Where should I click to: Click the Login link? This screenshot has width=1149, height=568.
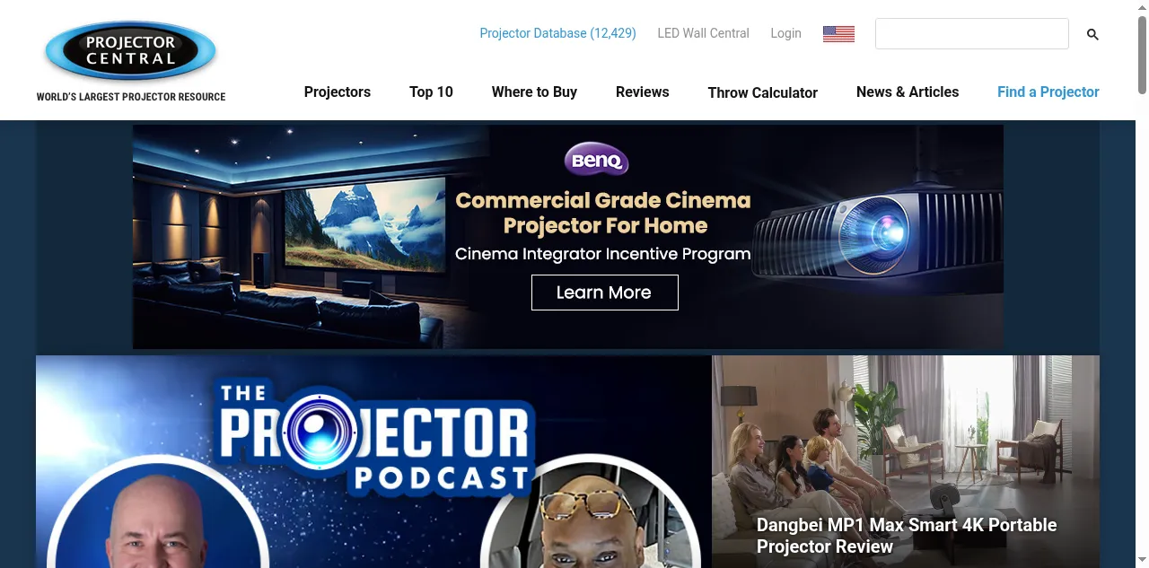point(785,33)
